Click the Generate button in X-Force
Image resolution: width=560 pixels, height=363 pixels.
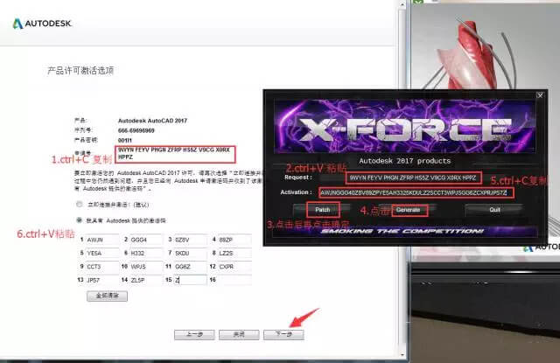point(409,210)
